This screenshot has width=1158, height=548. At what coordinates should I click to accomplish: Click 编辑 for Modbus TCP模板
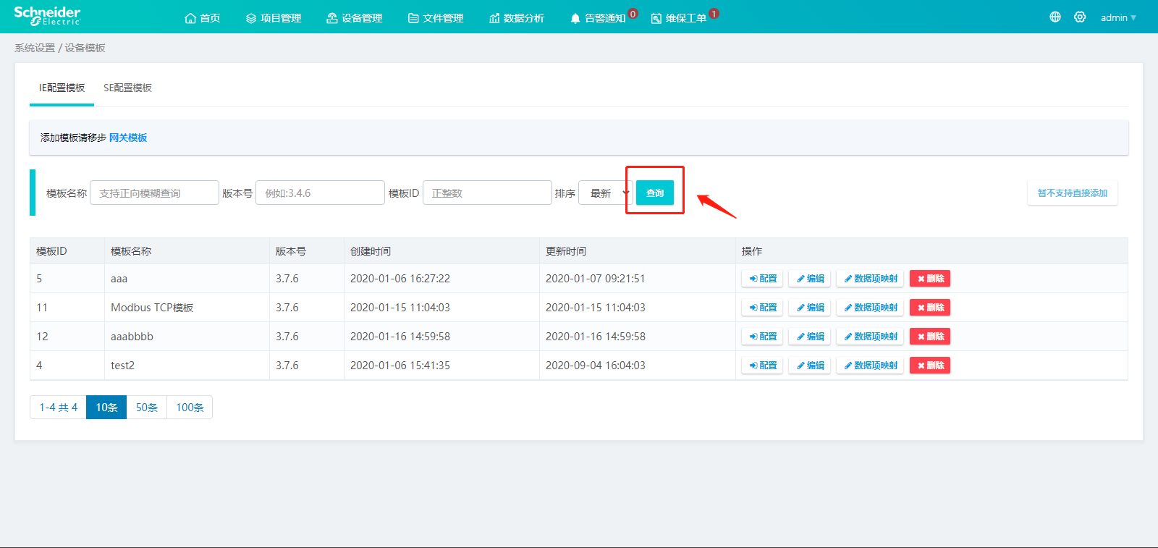click(810, 308)
